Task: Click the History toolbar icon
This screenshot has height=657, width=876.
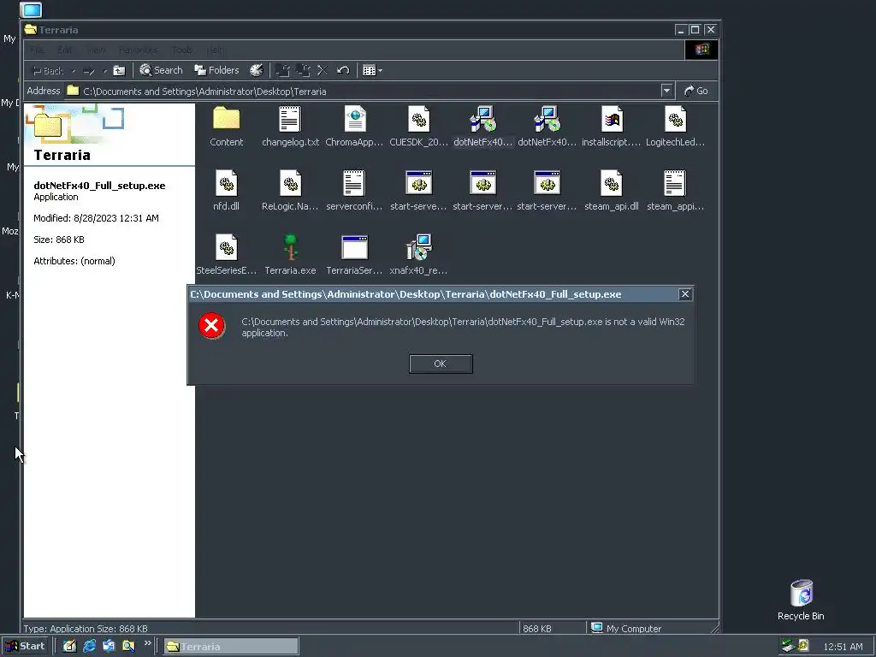Action: (257, 70)
